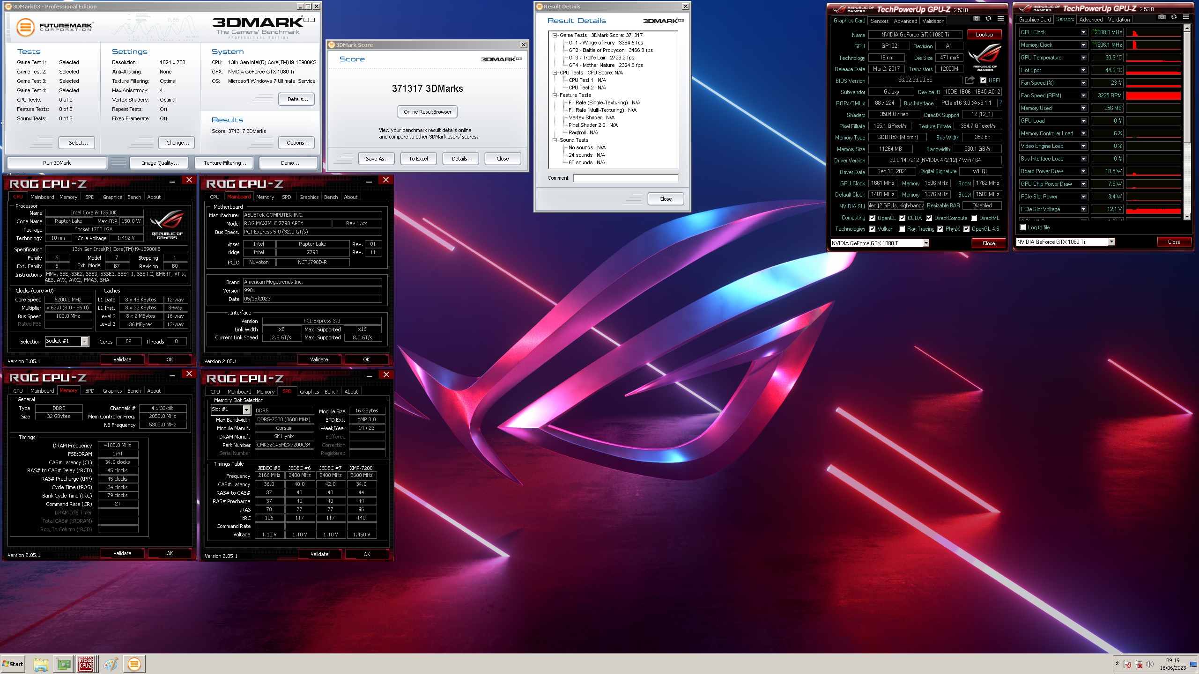Click Lookup button in GPU-Z
The height and width of the screenshot is (674, 1199).
[x=984, y=35]
